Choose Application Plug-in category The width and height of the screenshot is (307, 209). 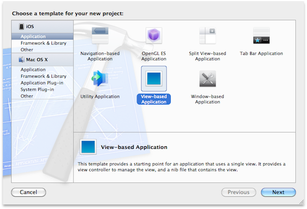pos(42,83)
